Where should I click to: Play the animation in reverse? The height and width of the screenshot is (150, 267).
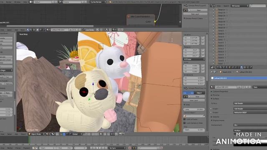[x=97, y=148]
